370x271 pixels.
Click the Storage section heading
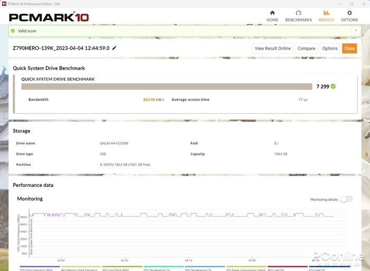coord(22,131)
